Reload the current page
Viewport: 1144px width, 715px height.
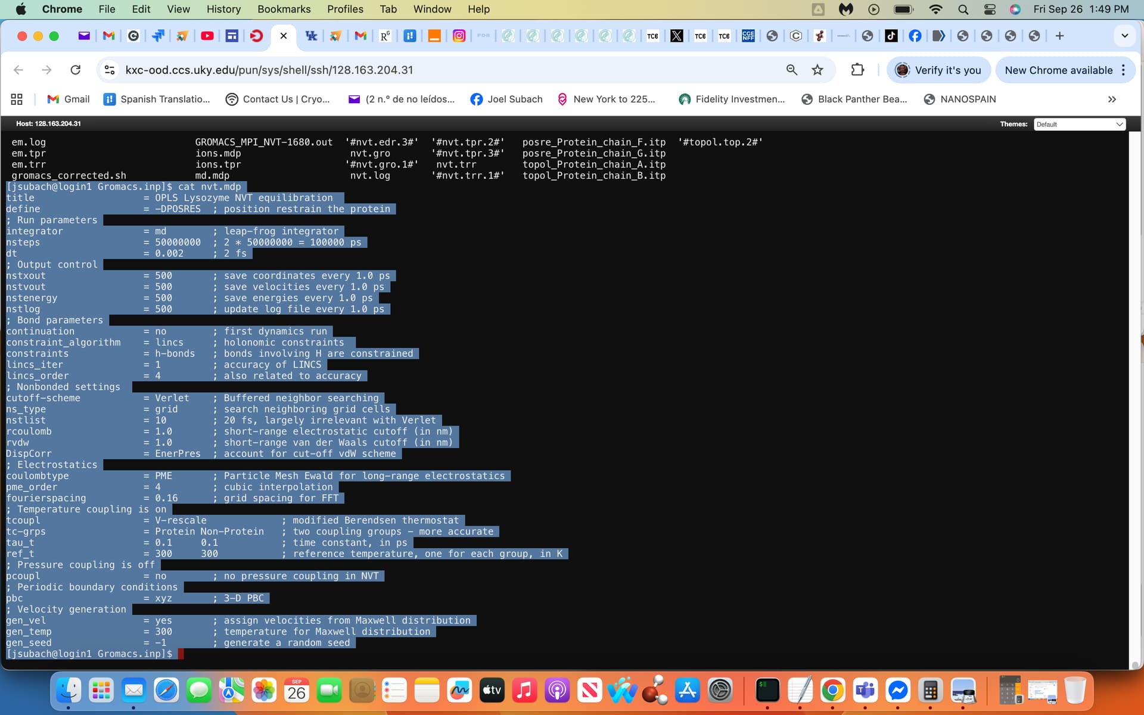point(76,70)
